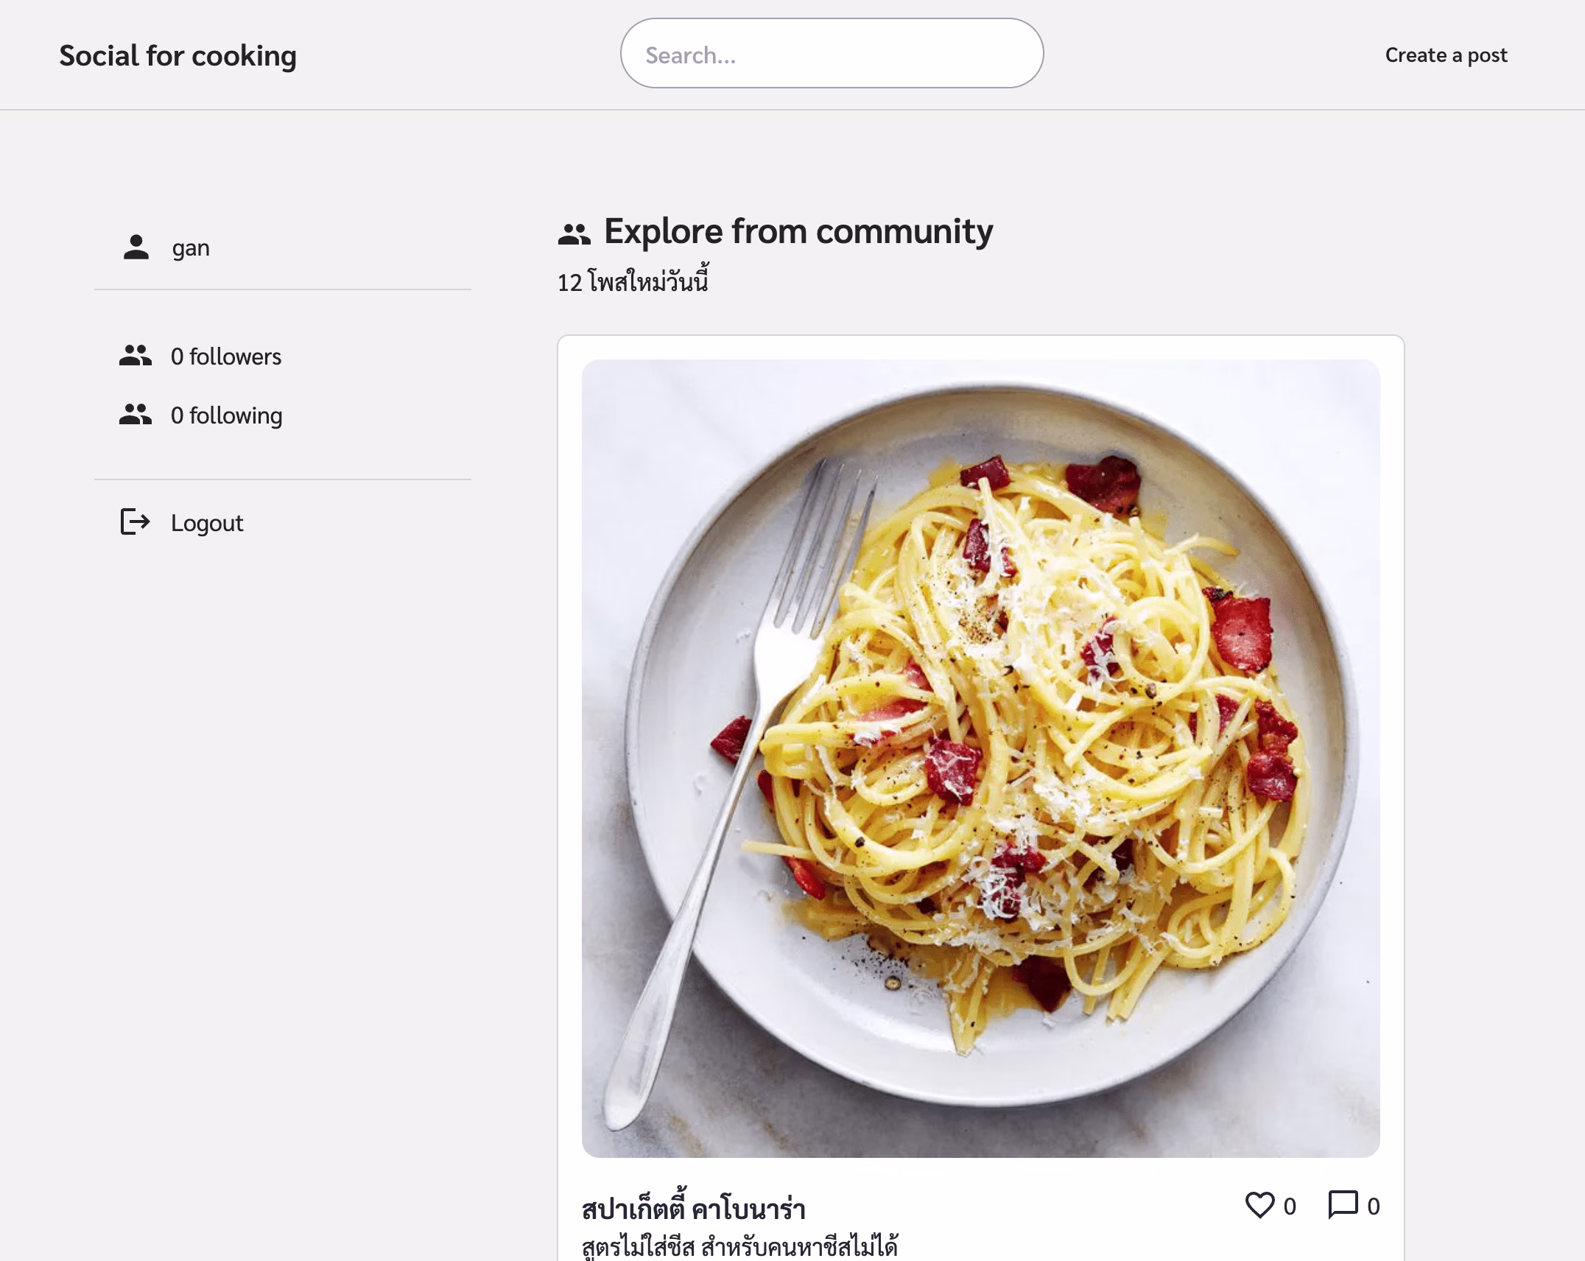Click the Logout arrow icon

pos(135,523)
